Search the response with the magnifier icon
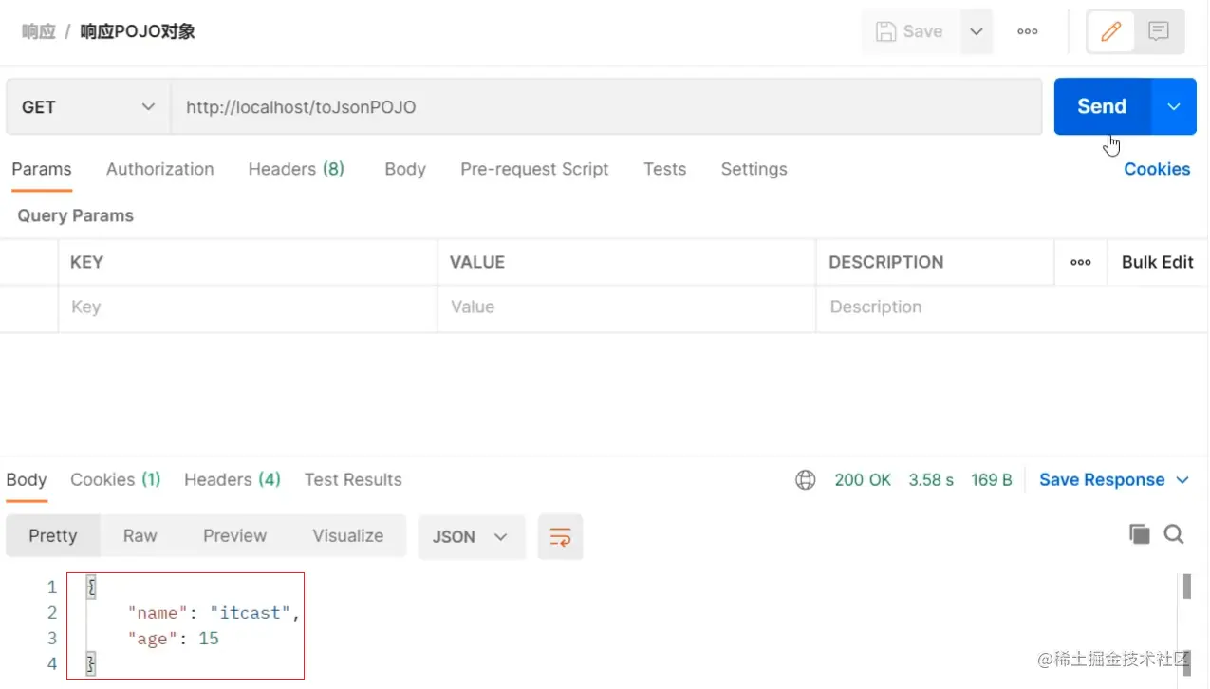This screenshot has width=1210, height=689. 1174,534
